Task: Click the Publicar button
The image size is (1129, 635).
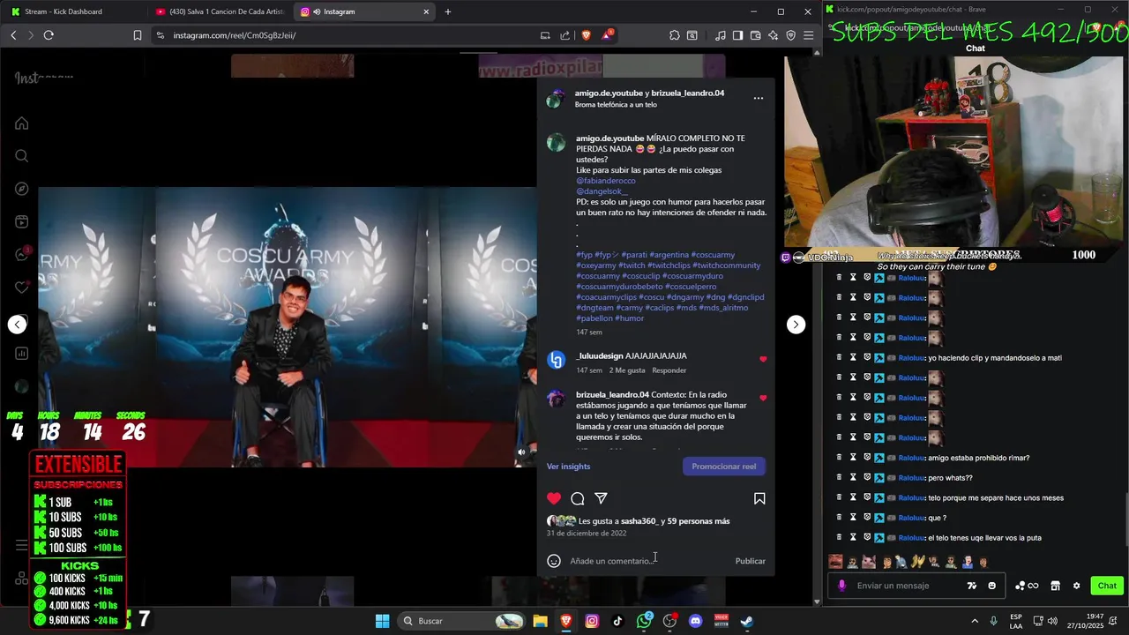Action: (751, 561)
